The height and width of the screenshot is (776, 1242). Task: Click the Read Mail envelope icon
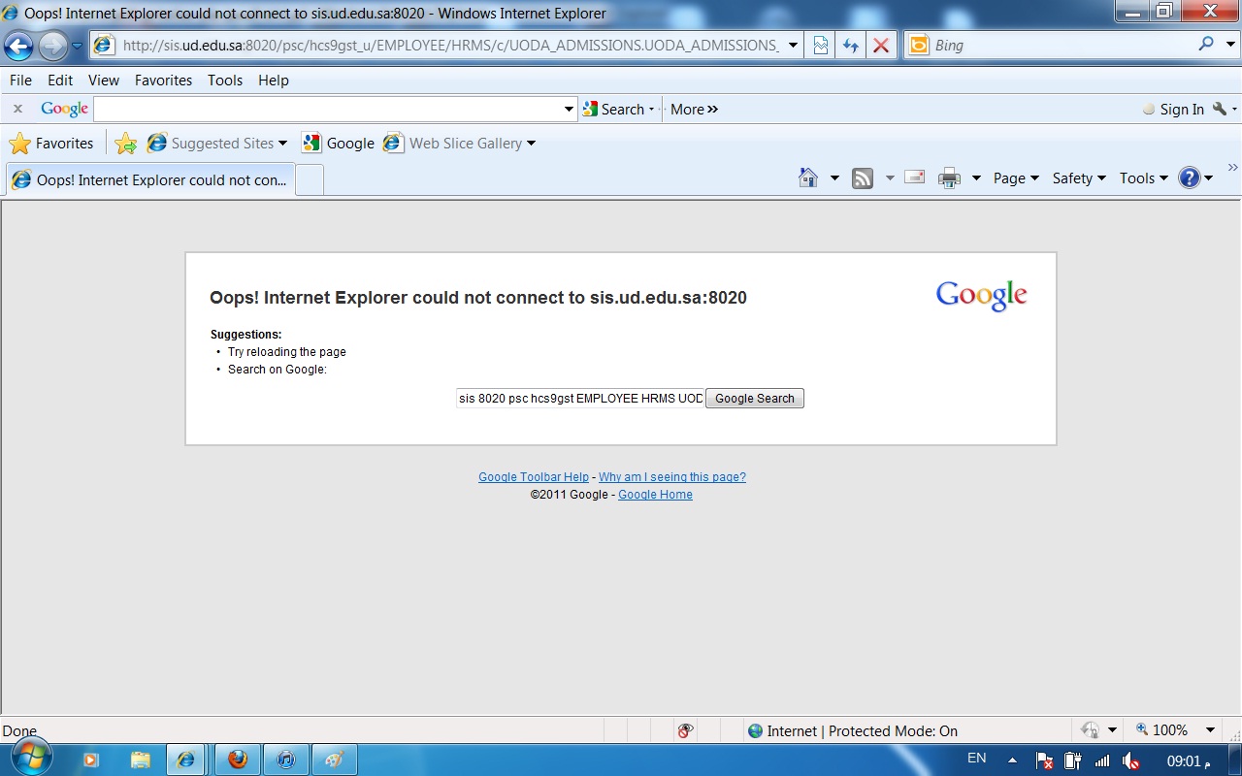coord(914,178)
